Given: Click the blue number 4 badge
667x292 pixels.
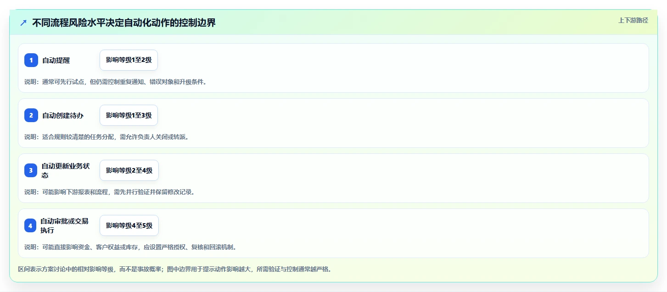Looking at the screenshot, I should pos(30,225).
